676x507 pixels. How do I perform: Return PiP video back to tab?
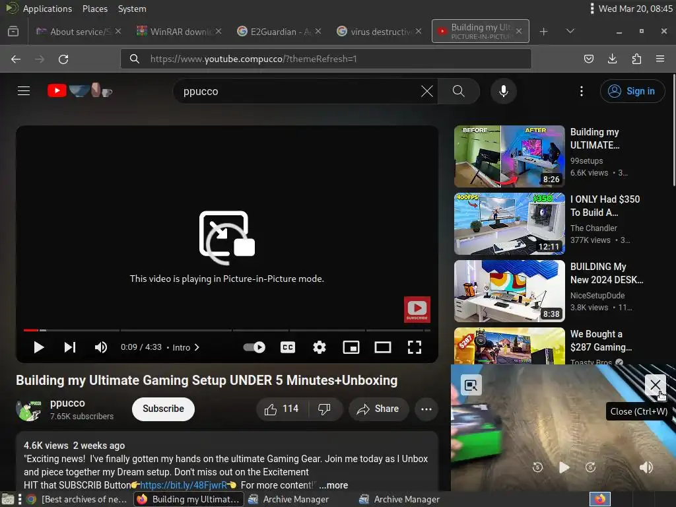tap(471, 385)
